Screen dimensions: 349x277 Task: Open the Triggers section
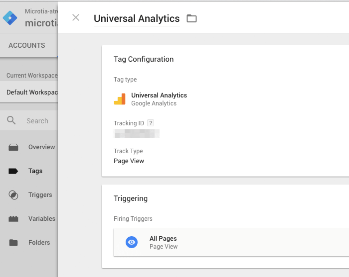tap(40, 194)
